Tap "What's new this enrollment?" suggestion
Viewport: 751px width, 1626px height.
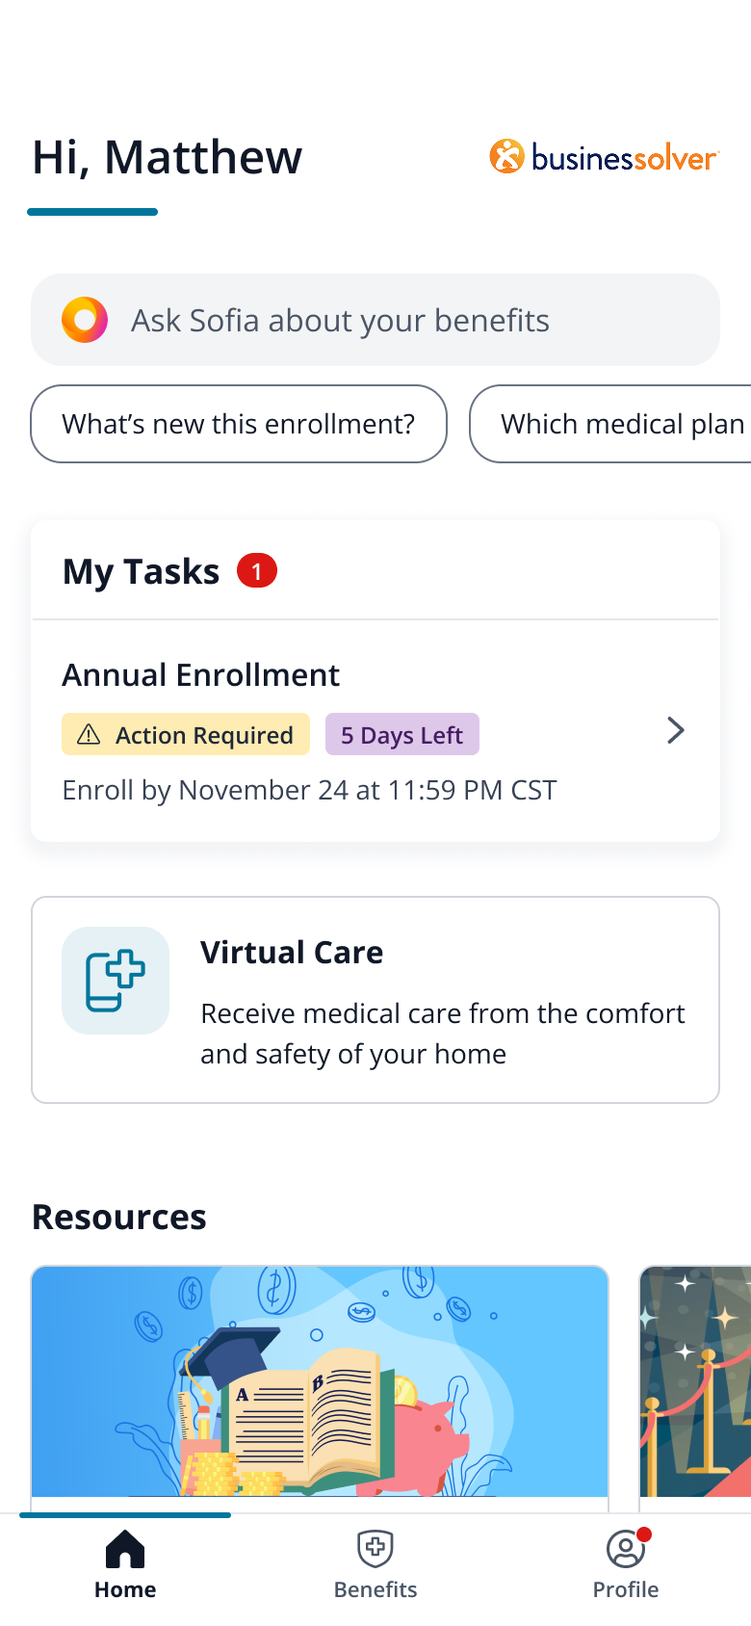tap(239, 424)
